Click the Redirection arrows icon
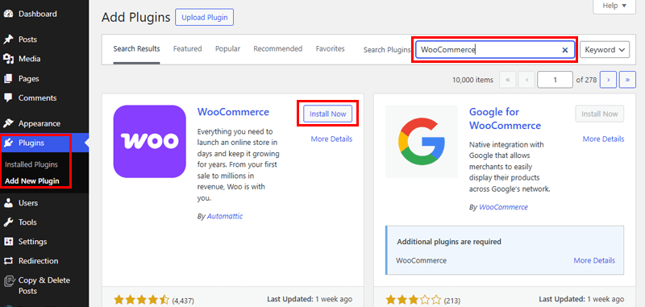The height and width of the screenshot is (307, 645). click(x=8, y=261)
